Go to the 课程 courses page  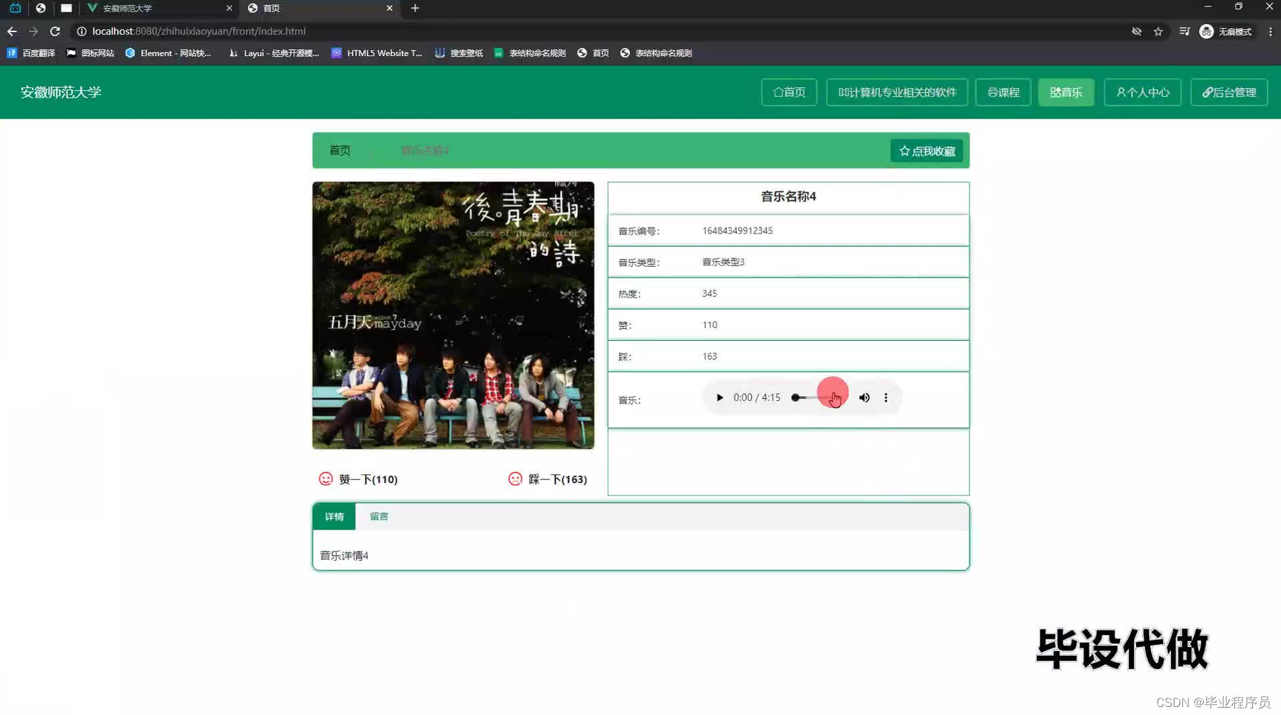tap(1003, 92)
